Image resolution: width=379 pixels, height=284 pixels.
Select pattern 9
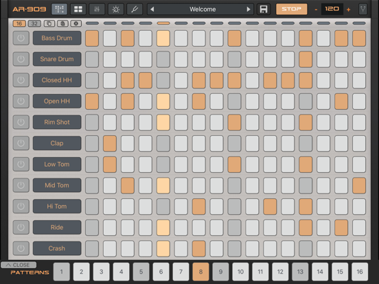click(x=220, y=272)
